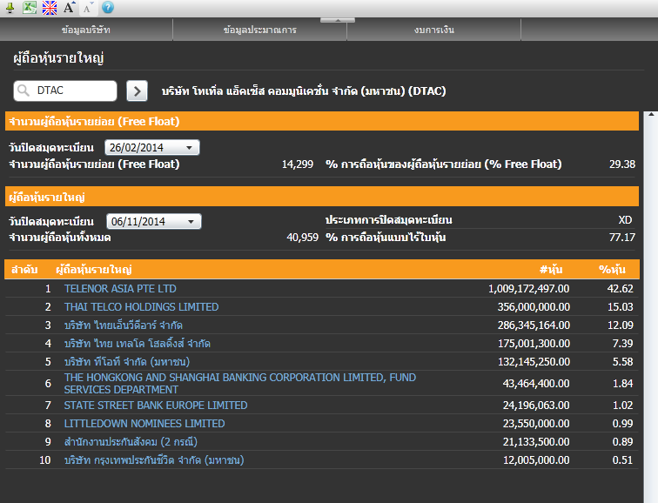Open STATE STREET BANK EUROPE LIMITED link
The height and width of the screenshot is (503, 658).
156,406
